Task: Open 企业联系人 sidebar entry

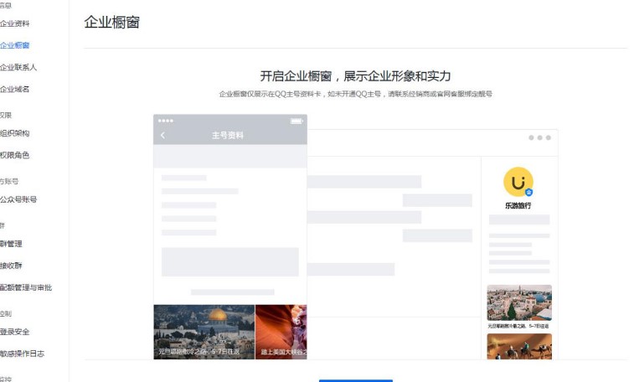Action: pyautogui.click(x=18, y=67)
